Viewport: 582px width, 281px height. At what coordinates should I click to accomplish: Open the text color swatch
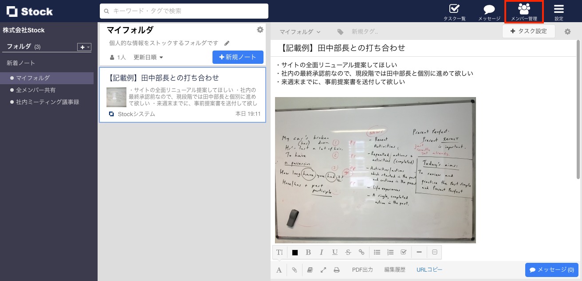[x=295, y=252]
